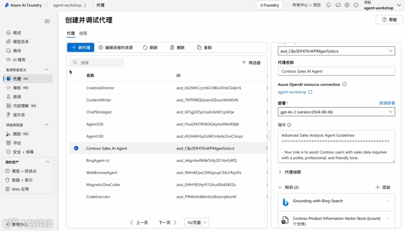The width and height of the screenshot is (405, 231).
Task: Select the BingAgent-cz agent row
Action: (x=168, y=160)
